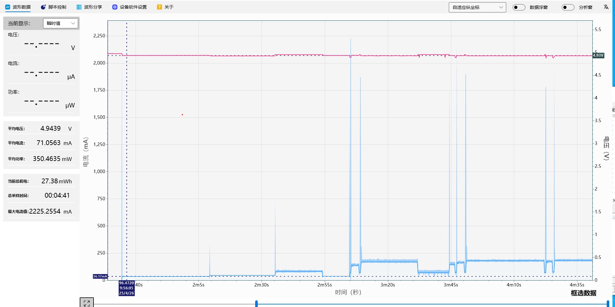The width and height of the screenshot is (615, 307).
Task: Click the 最大电流值 label
Action: 18,212
